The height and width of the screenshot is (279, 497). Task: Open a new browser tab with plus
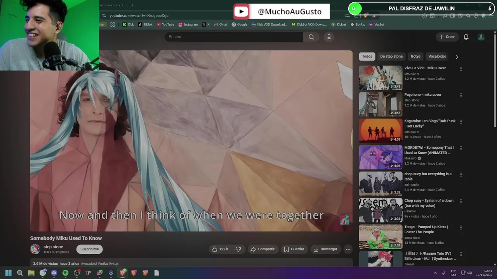(x=132, y=5)
